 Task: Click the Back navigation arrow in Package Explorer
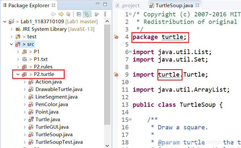pos(54,14)
